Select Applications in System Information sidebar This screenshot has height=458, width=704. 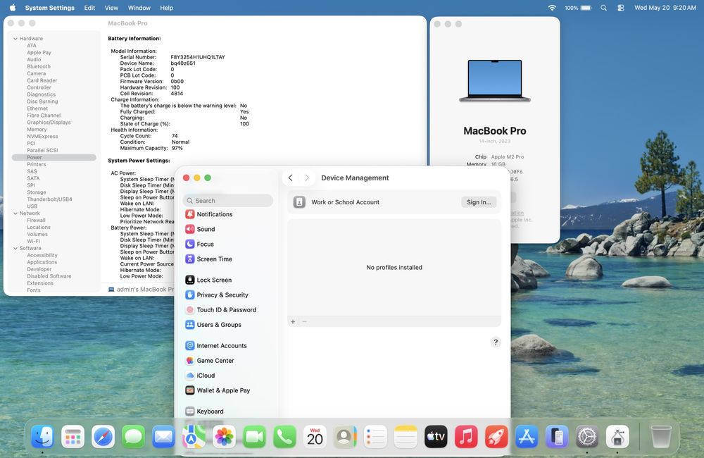click(42, 262)
